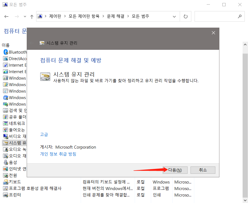Viewport: 248px width, 203px height.
Task: Click the up-one-level arrow icon
Action: [32, 16]
